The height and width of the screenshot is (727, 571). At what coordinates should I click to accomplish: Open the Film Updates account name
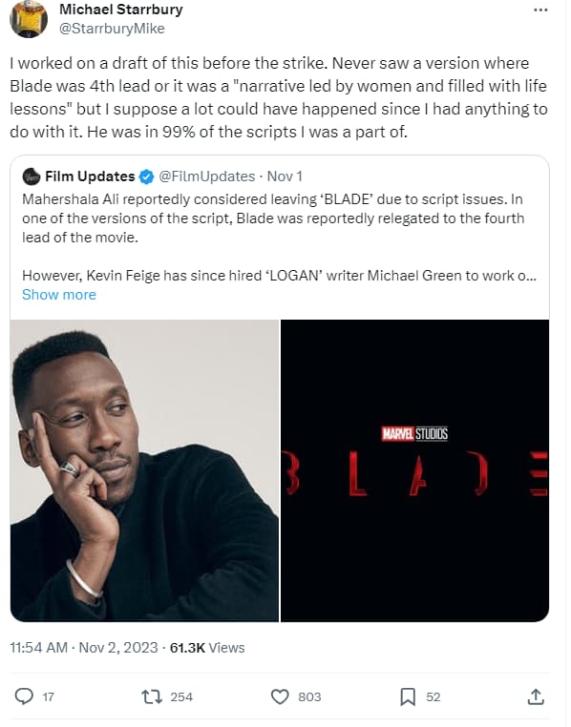90,177
